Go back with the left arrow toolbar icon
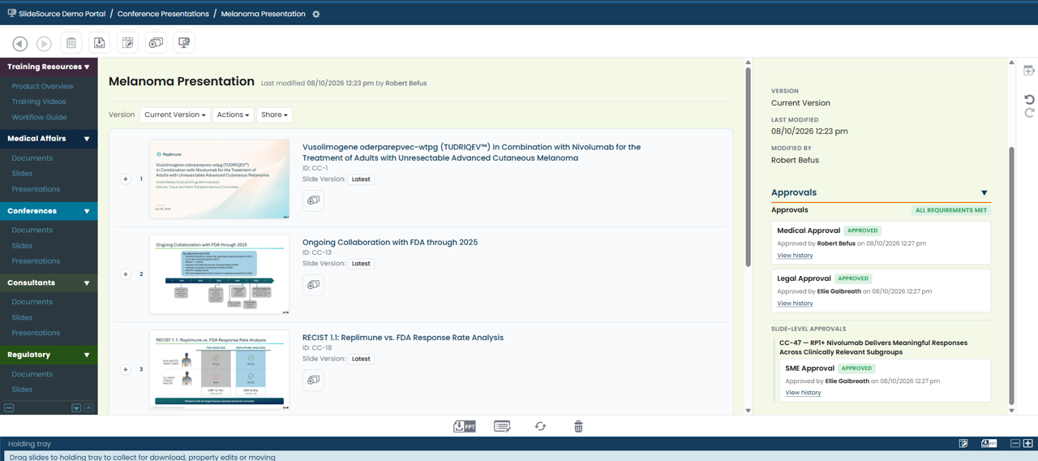This screenshot has width=1038, height=461. 20,44
